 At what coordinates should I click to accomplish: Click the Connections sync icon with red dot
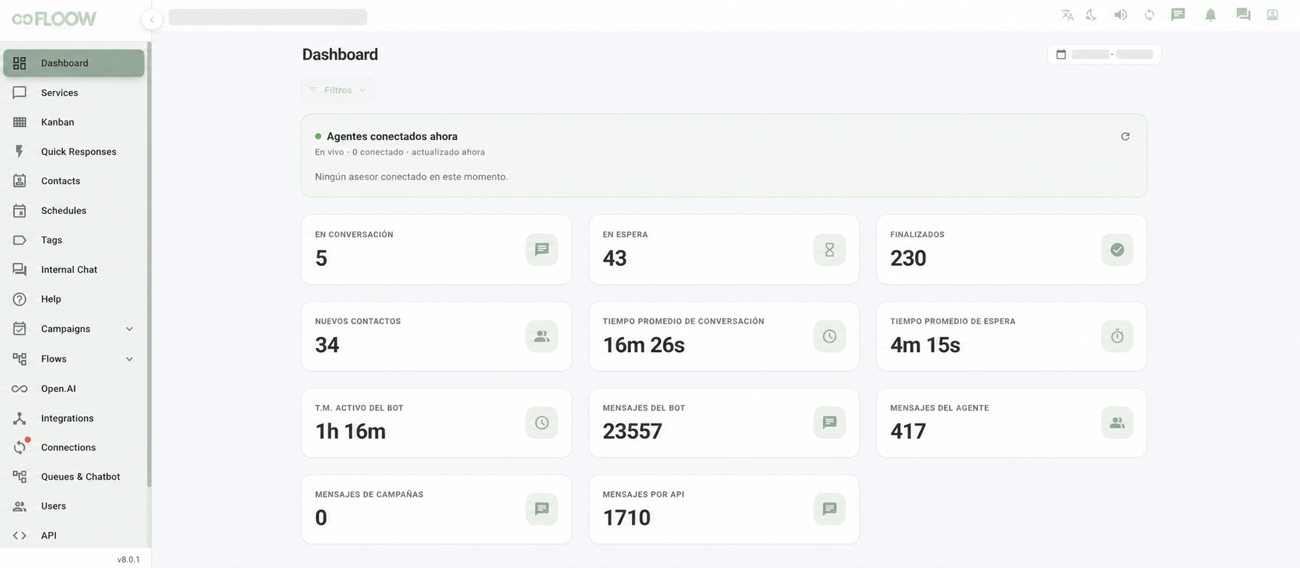tap(20, 447)
